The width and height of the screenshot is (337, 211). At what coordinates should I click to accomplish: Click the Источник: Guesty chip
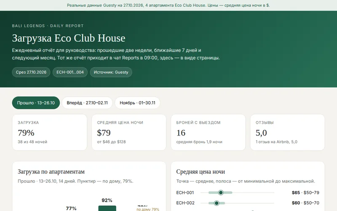click(111, 72)
